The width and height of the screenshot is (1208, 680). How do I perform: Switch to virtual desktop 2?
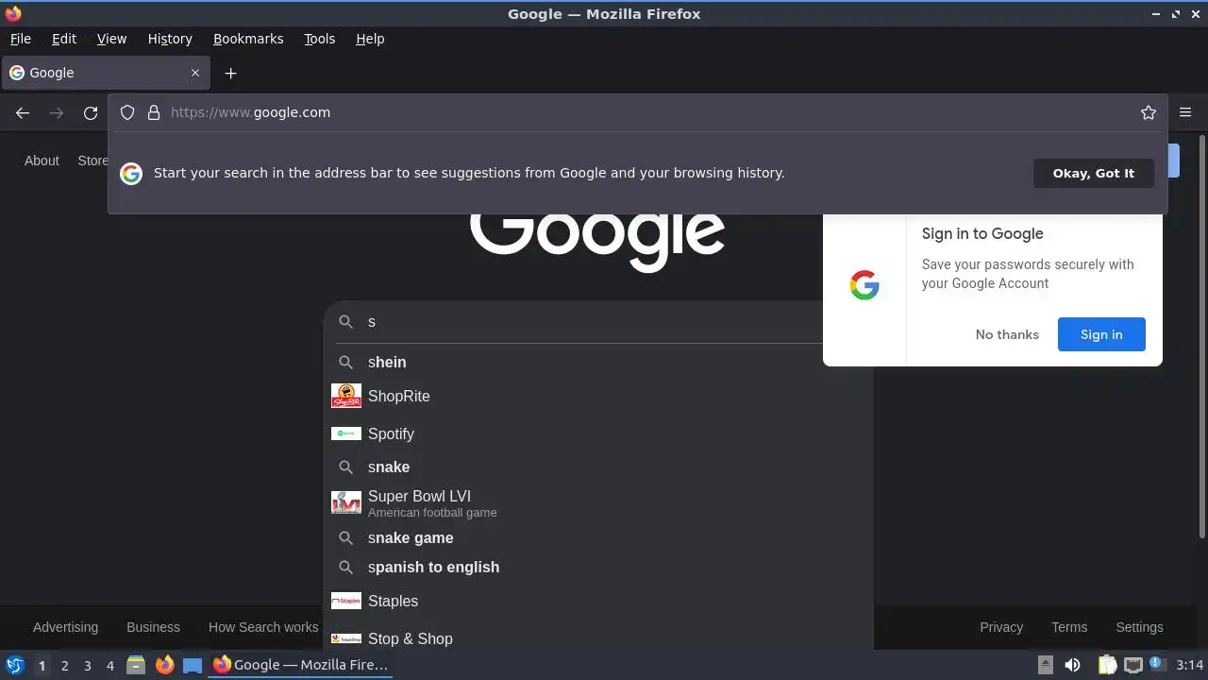[65, 665]
